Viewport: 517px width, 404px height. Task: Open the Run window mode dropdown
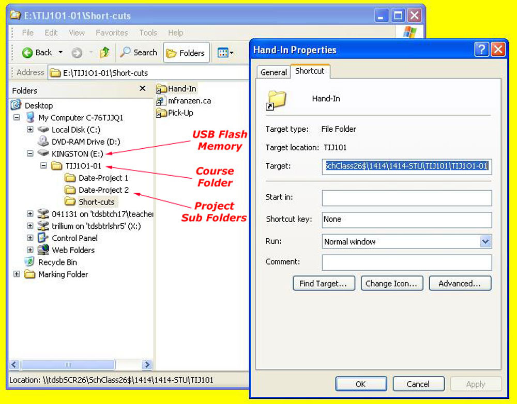click(485, 241)
